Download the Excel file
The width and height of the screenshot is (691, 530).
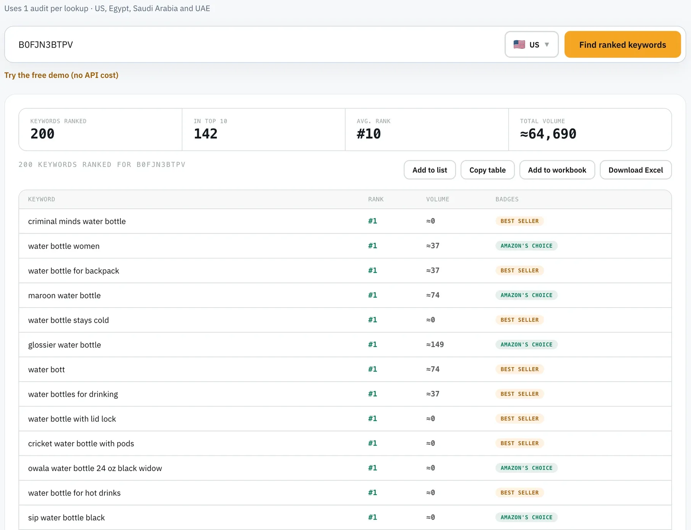pos(636,170)
